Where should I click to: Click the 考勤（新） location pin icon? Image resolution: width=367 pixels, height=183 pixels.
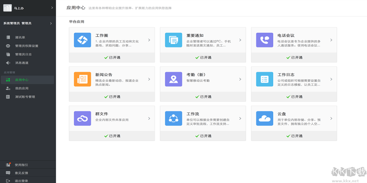tap(173, 79)
